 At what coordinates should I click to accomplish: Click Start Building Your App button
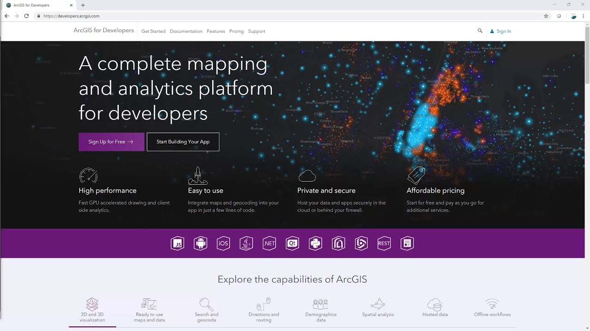point(183,142)
